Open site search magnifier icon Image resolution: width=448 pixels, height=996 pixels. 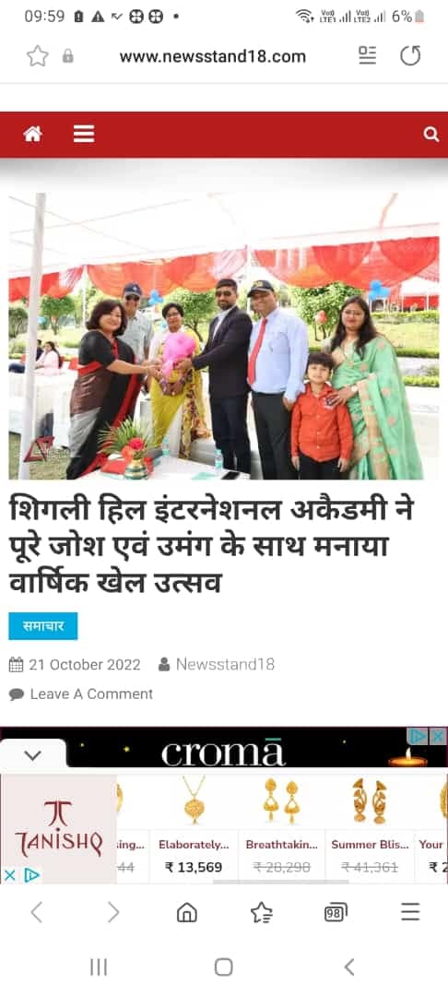(x=430, y=134)
